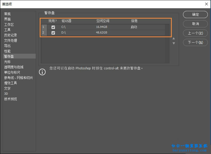
Task: Click the info circle icon
Action: pyautogui.click(x=42, y=72)
